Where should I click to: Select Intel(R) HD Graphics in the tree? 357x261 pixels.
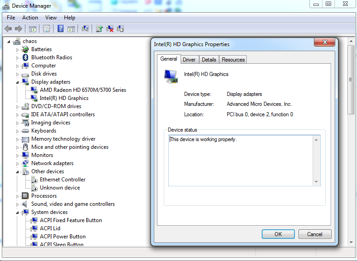click(x=64, y=98)
